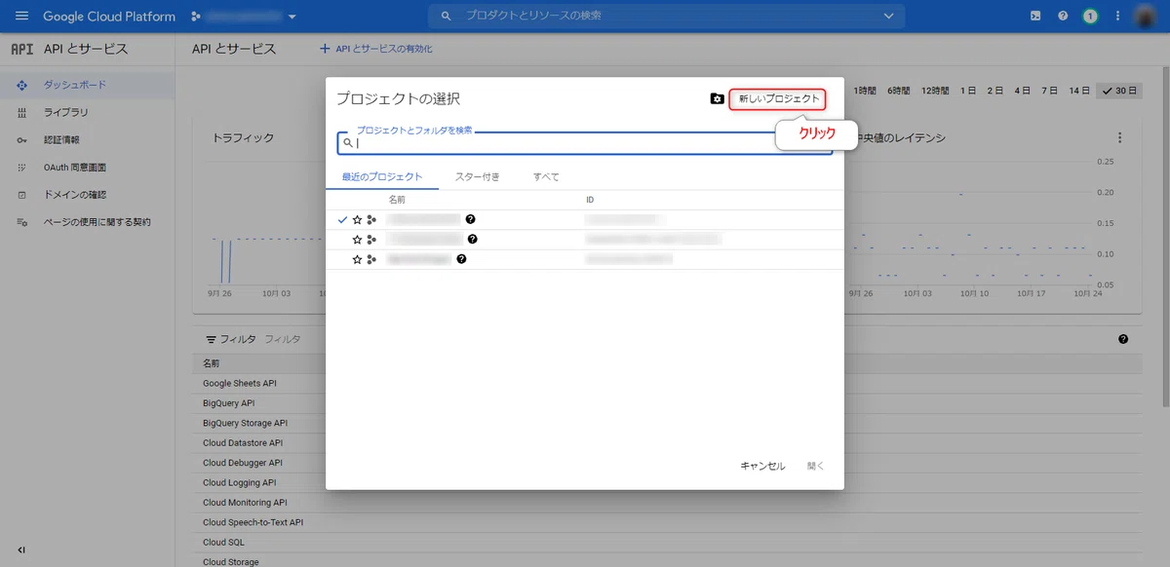
Task: Click the key icon beside 認証情報
Action: pyautogui.click(x=21, y=140)
